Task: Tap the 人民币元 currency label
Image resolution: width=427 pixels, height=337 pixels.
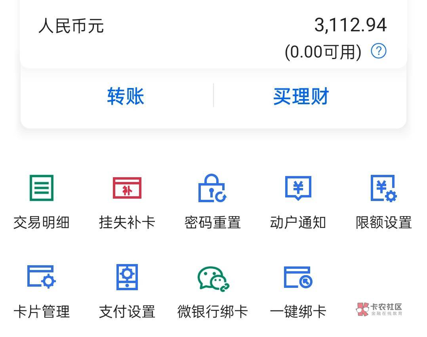Action: [71, 26]
